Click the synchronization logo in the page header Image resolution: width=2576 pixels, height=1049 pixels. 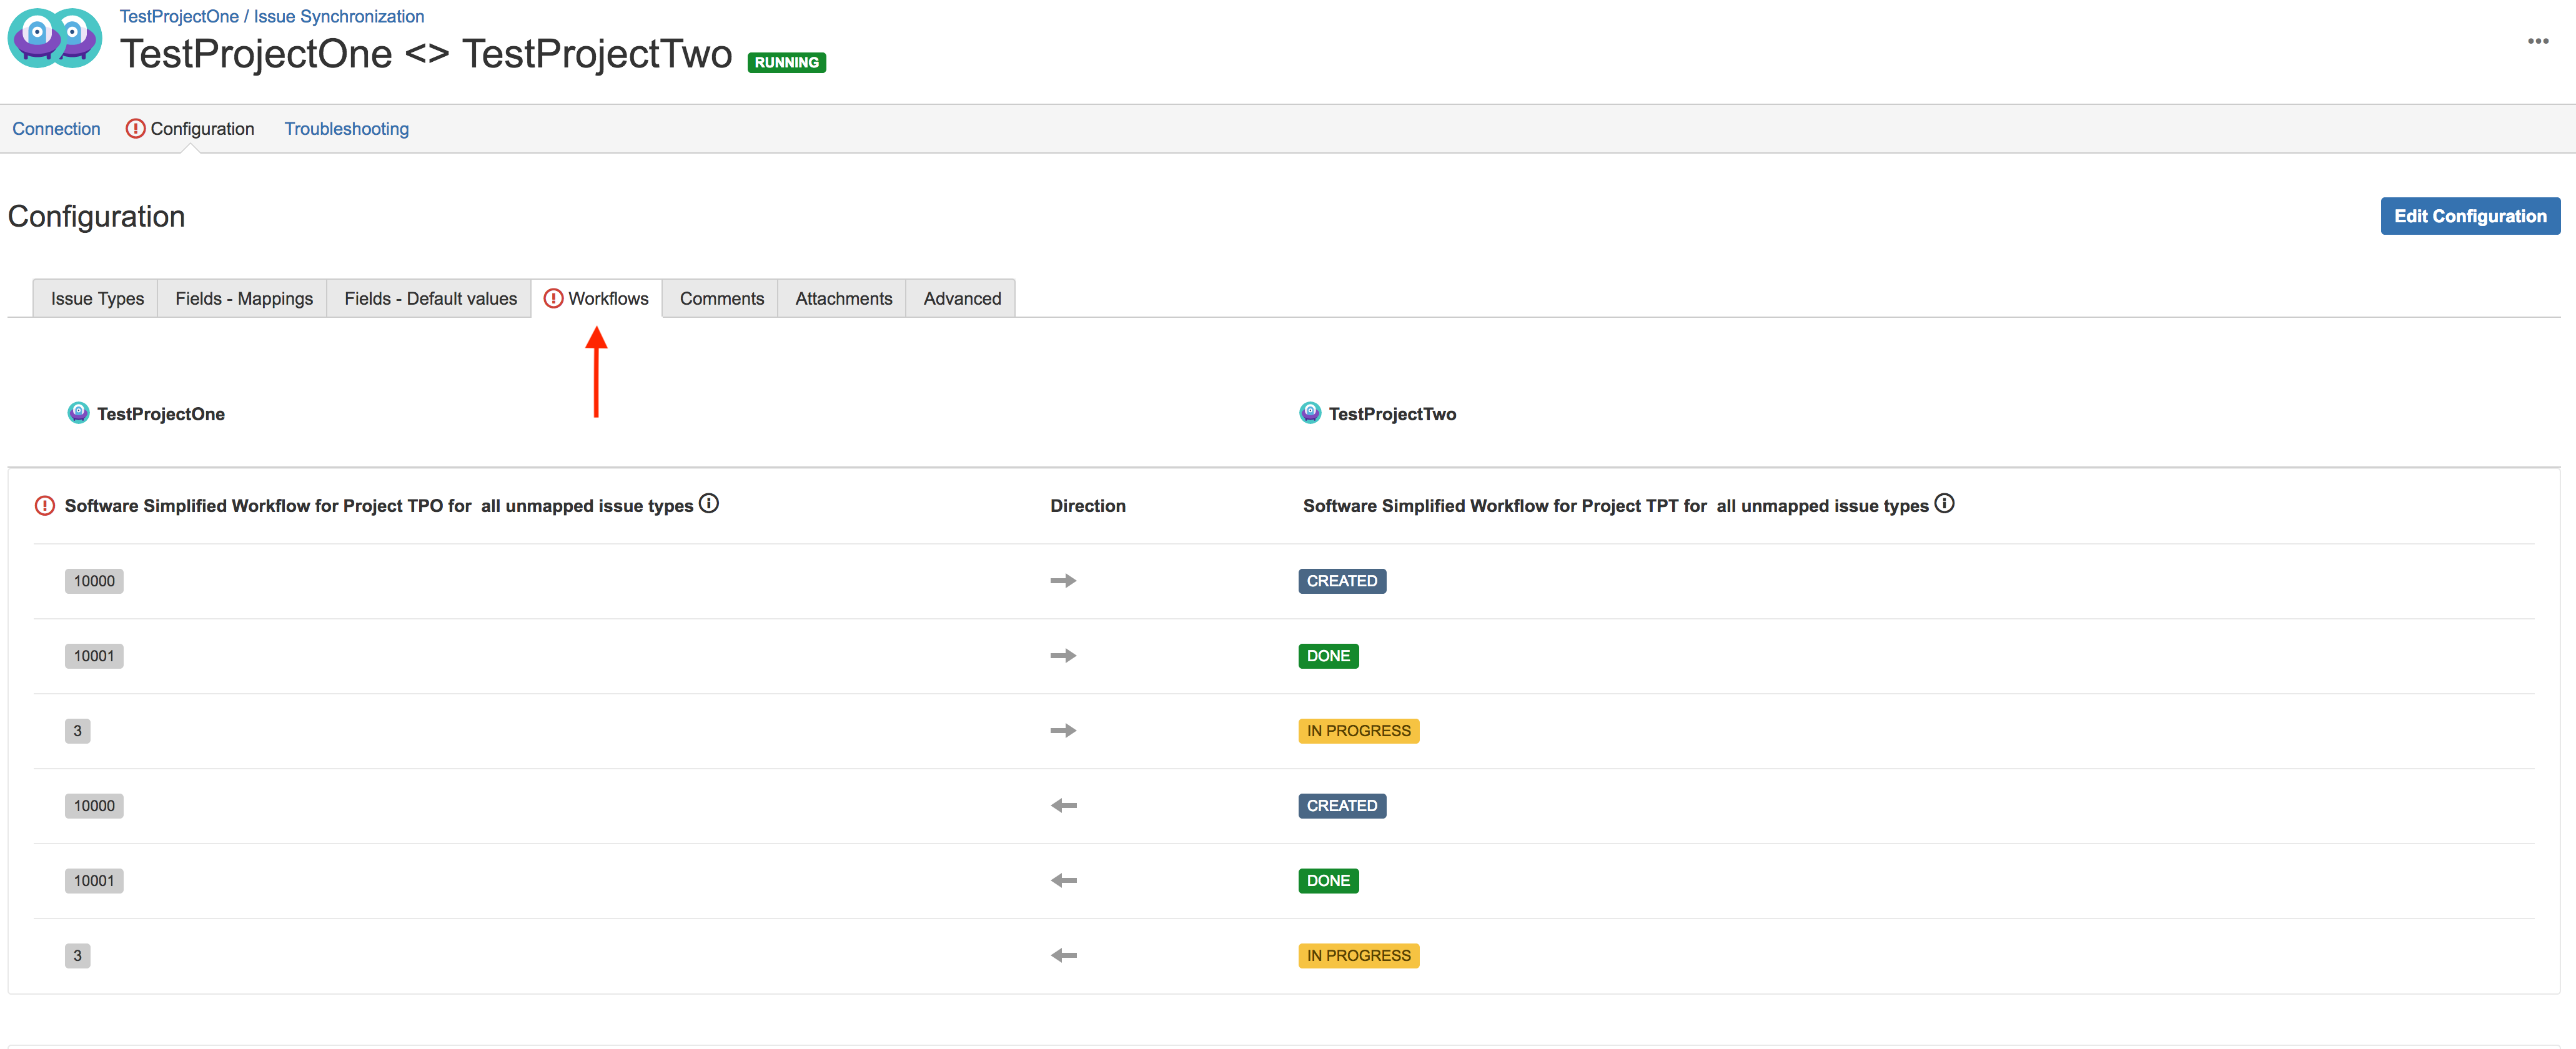(x=55, y=38)
